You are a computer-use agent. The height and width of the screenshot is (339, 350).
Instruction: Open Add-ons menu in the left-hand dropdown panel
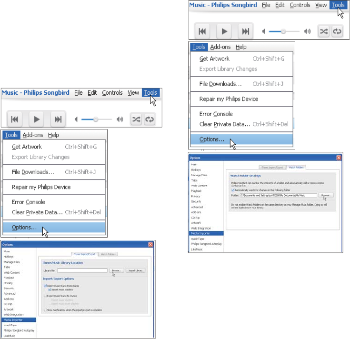coord(33,135)
